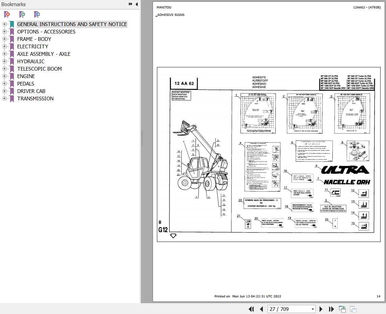This screenshot has height=314, width=386.
Task: Go to previous page arrow
Action: (x=262, y=309)
